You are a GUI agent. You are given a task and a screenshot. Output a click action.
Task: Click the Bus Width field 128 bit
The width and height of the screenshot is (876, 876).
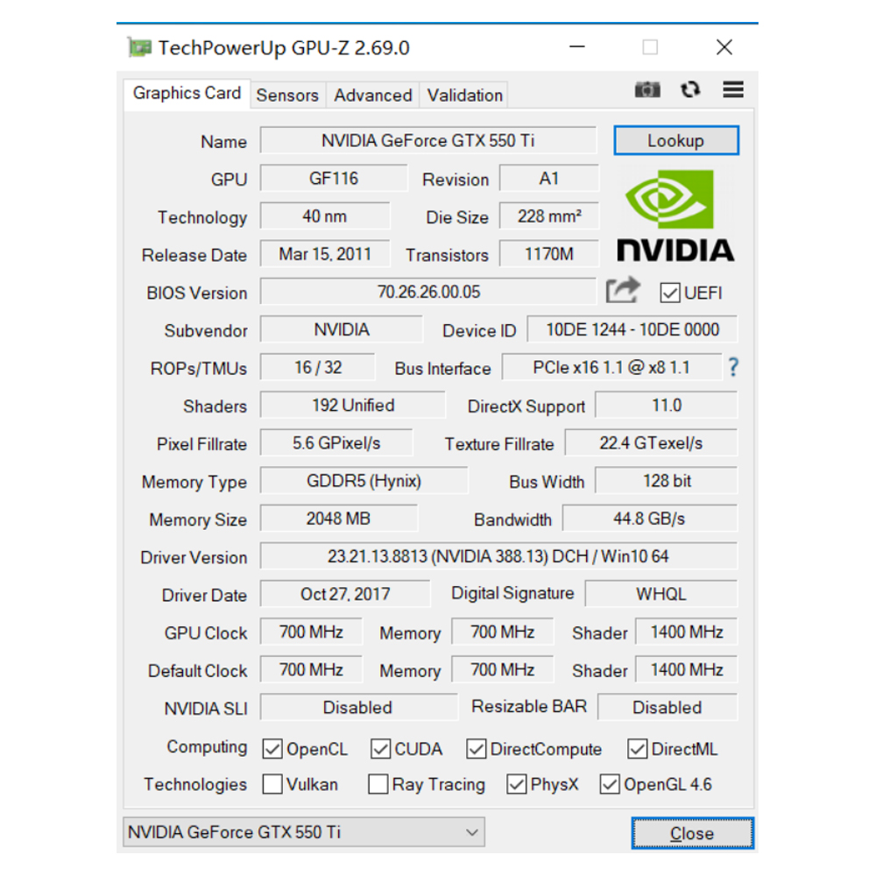coord(666,481)
